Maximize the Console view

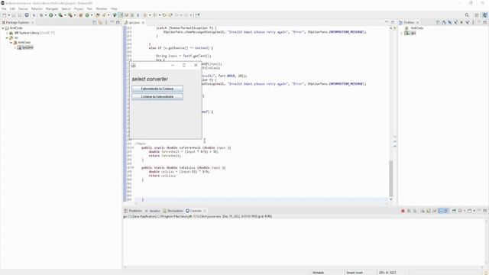coord(484,211)
